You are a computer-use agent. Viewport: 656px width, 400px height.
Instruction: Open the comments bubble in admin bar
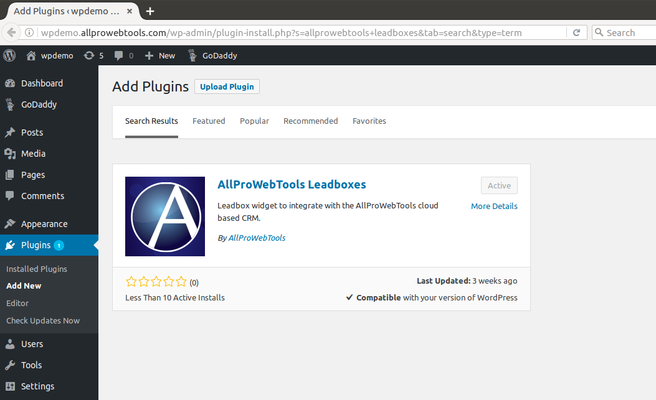124,55
